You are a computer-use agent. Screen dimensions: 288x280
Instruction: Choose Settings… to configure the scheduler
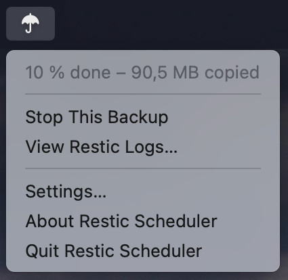coord(143,191)
